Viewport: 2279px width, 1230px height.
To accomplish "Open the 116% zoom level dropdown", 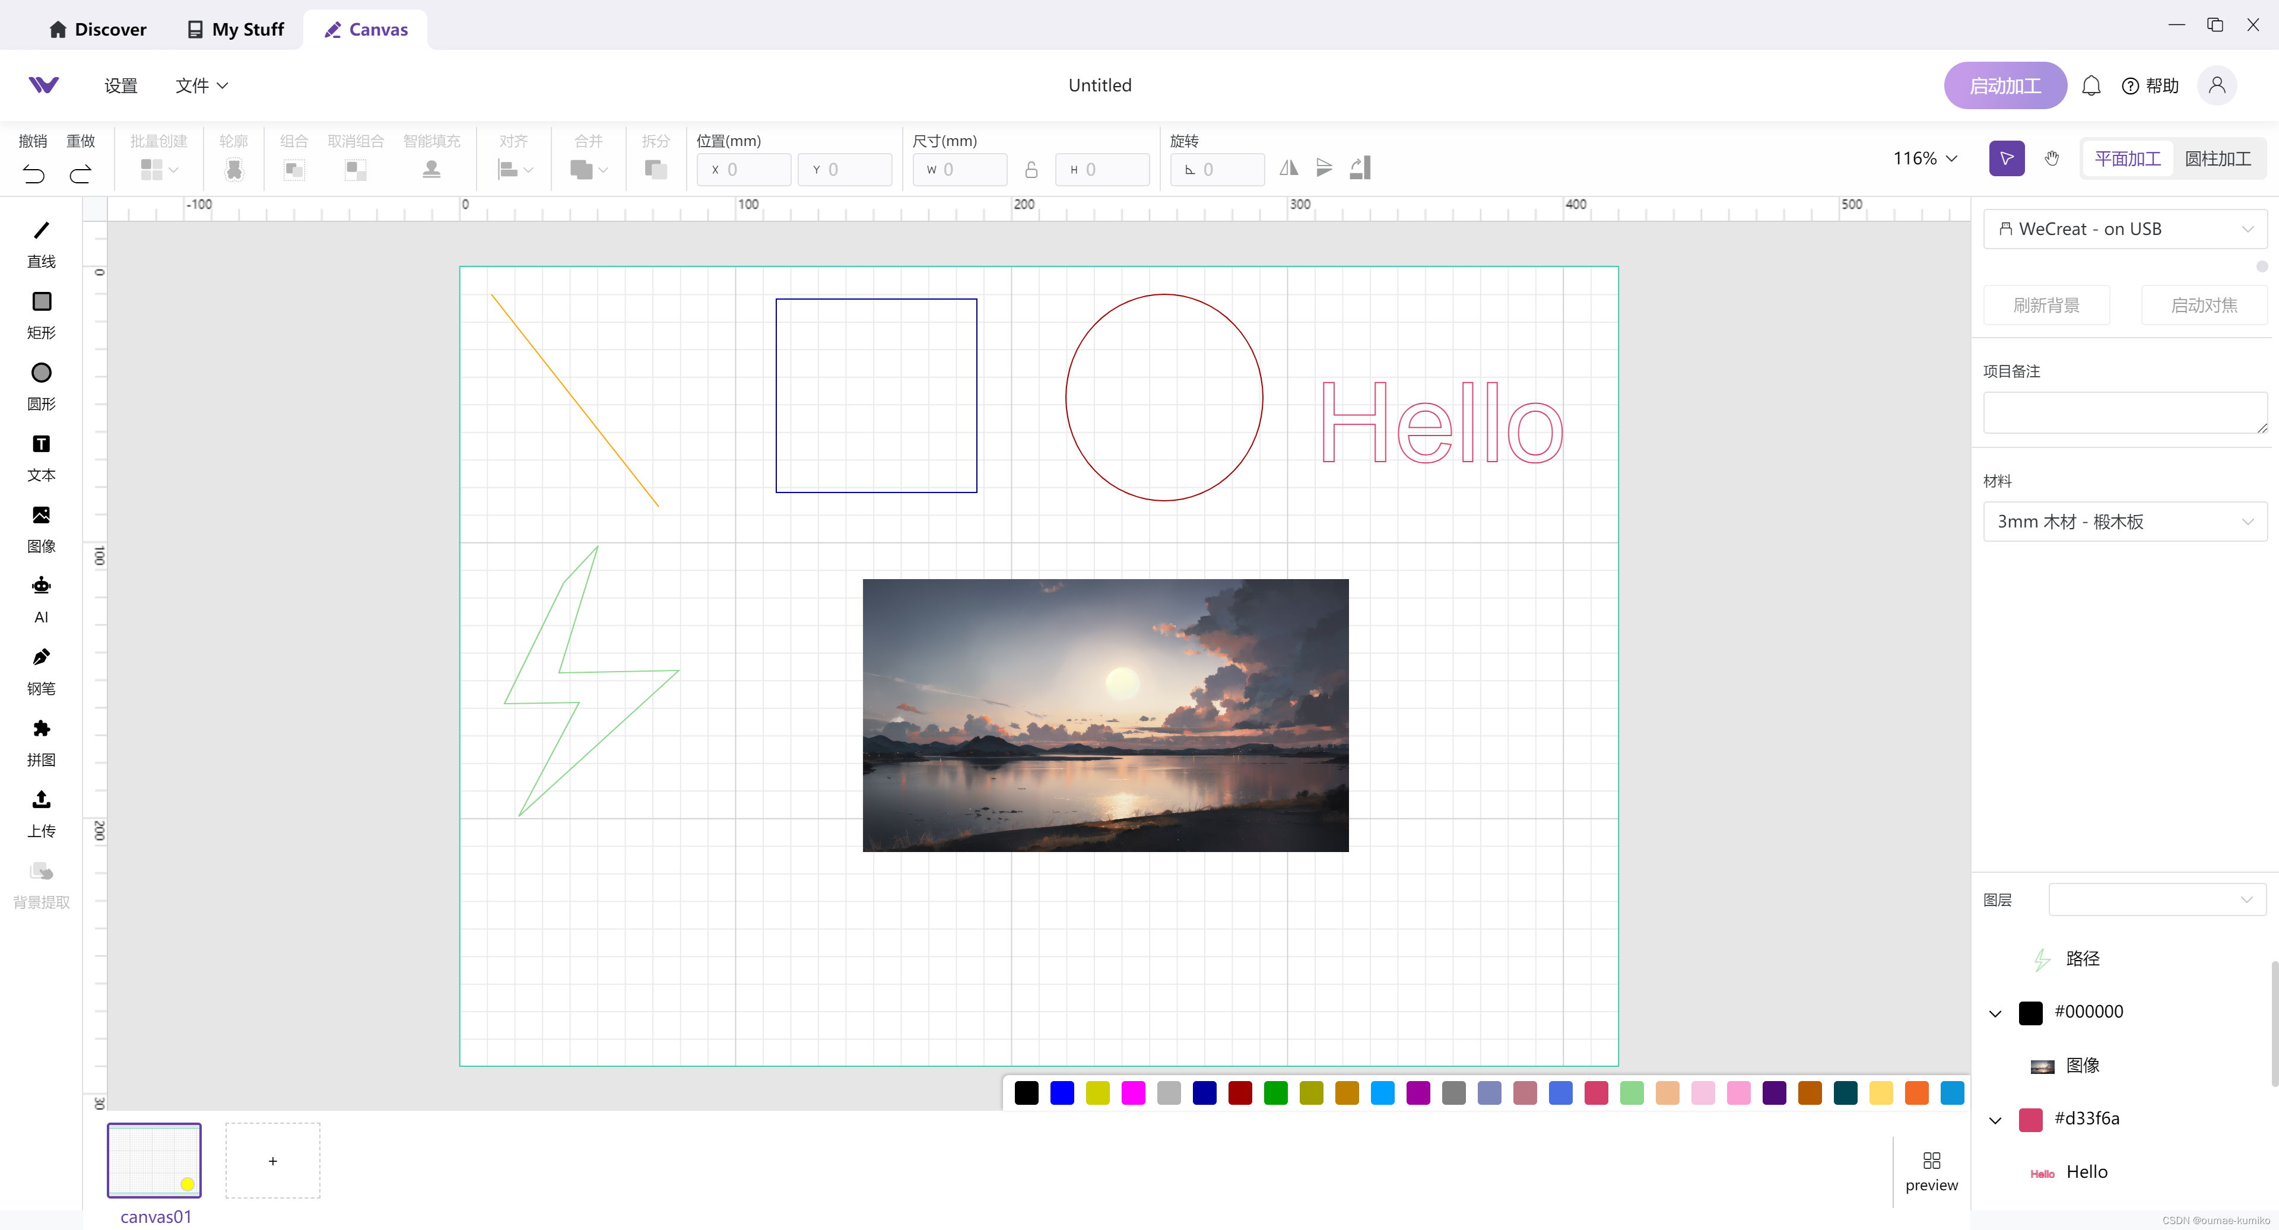I will coord(1925,159).
